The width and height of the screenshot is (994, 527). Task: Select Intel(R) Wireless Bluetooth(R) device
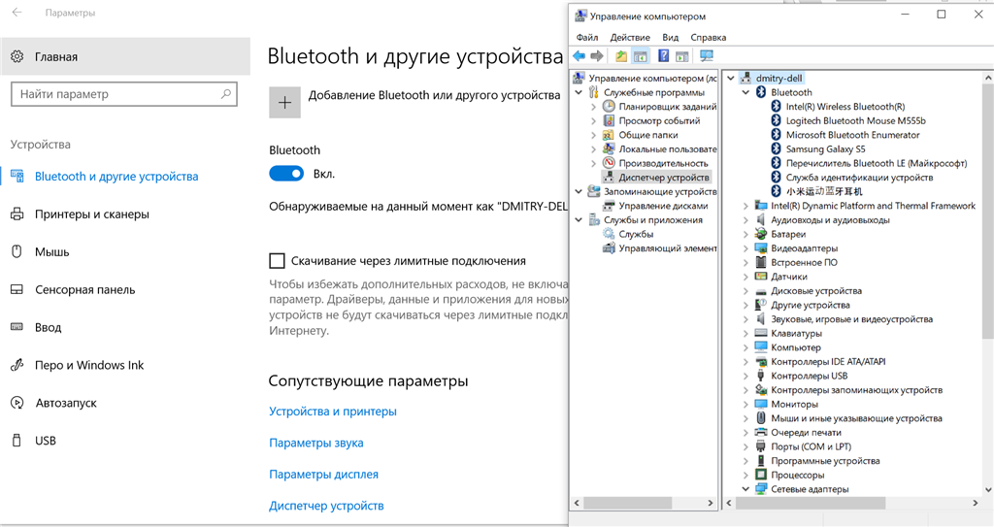point(845,107)
